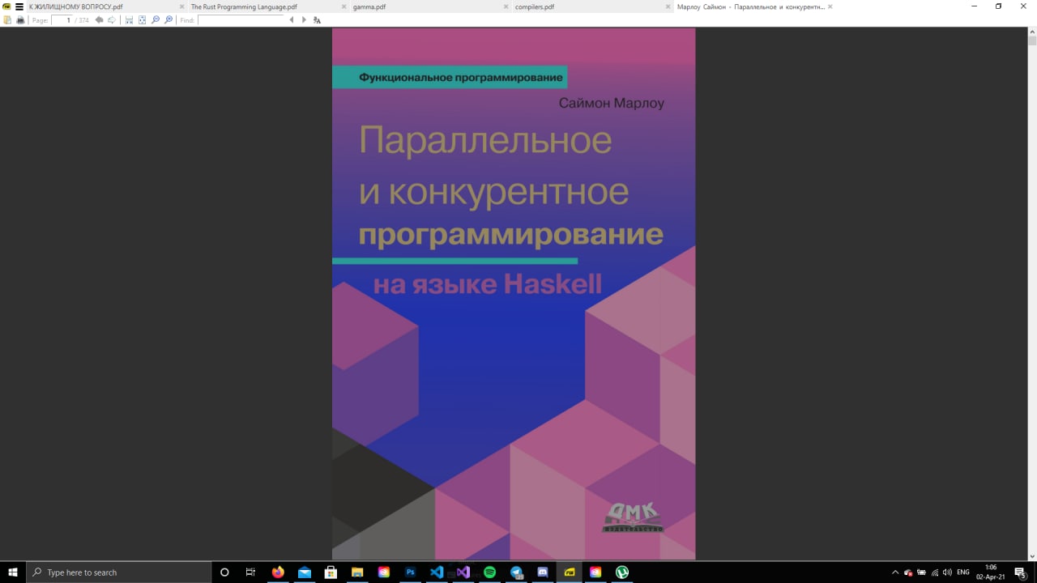Open Visual Studio from the taskbar
This screenshot has height=583, width=1037.
463,572
